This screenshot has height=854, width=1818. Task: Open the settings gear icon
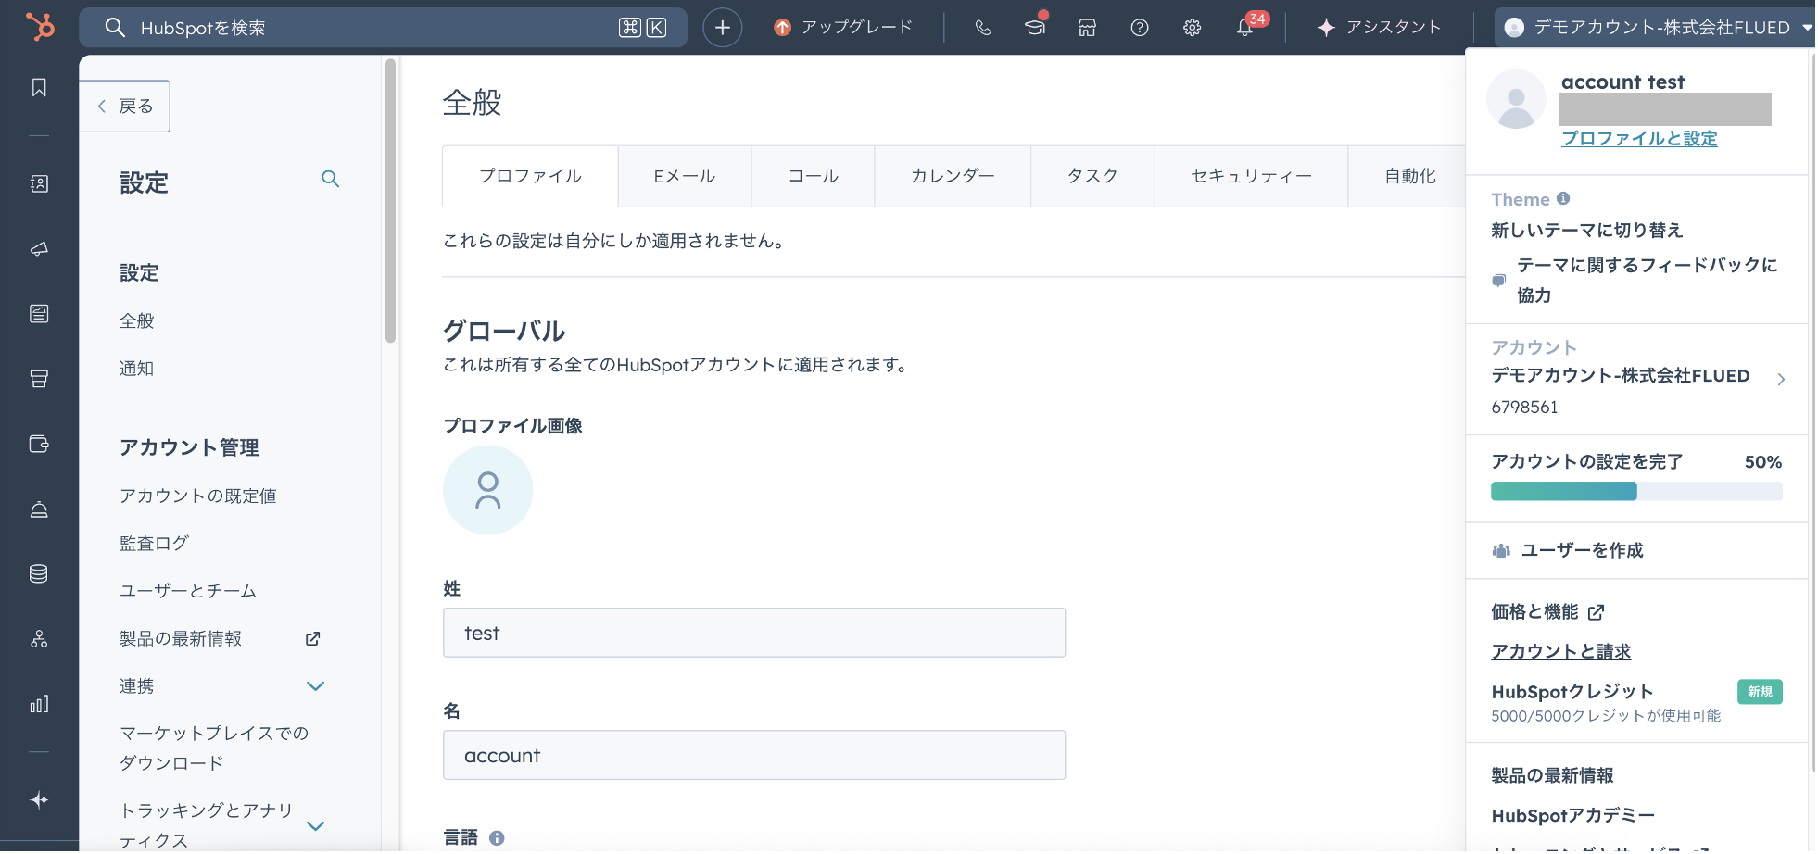pos(1192,28)
